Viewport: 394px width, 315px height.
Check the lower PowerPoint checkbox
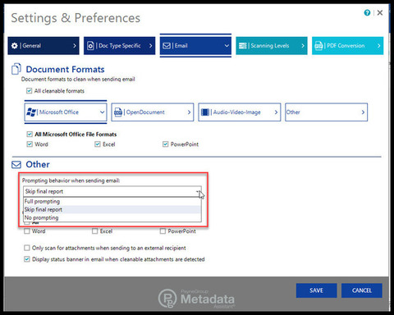163,231
